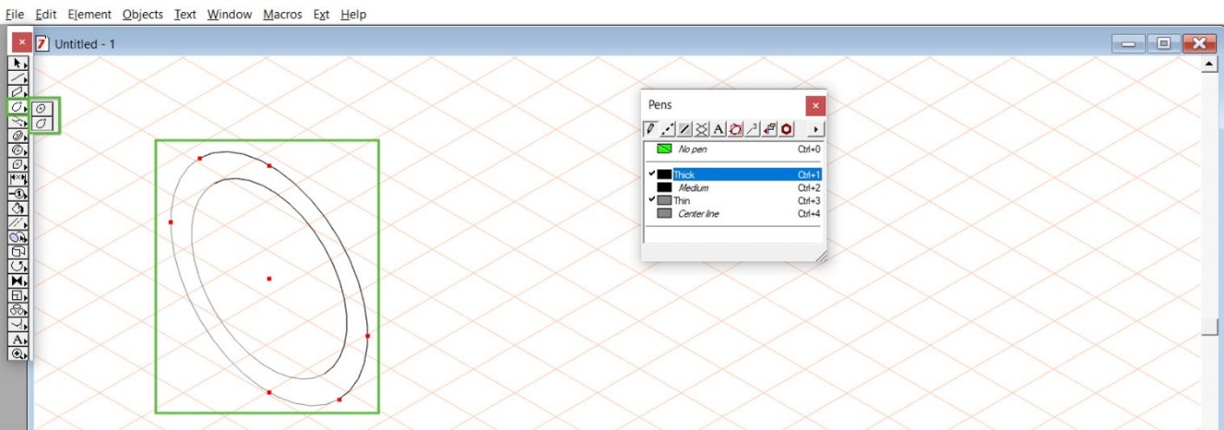
Task: Select the Parallel lines tool
Action: tap(18, 223)
